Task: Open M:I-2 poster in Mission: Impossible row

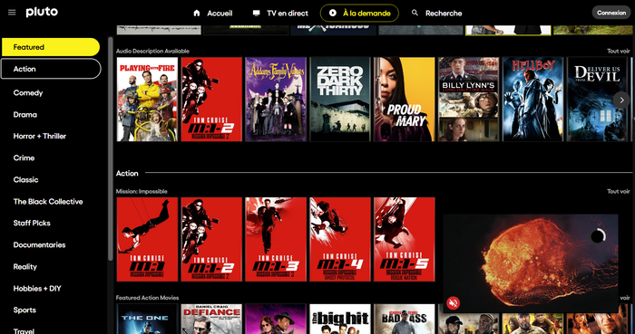Action: pyautogui.click(x=211, y=239)
